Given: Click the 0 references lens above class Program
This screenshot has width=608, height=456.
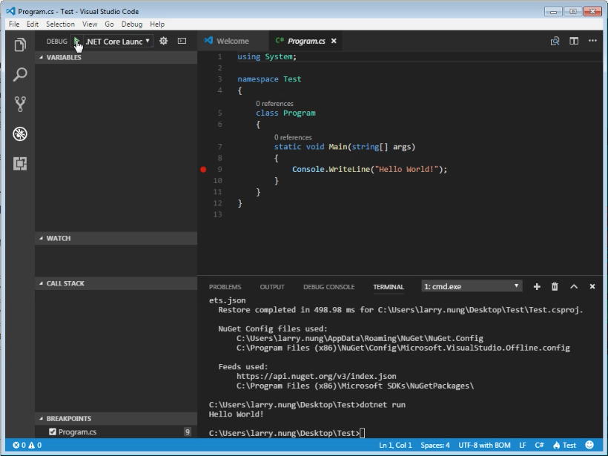Looking at the screenshot, I should (274, 104).
